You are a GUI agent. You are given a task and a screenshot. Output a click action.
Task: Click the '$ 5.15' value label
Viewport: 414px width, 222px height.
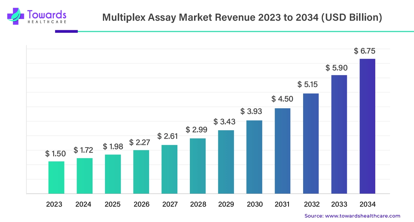308,85
